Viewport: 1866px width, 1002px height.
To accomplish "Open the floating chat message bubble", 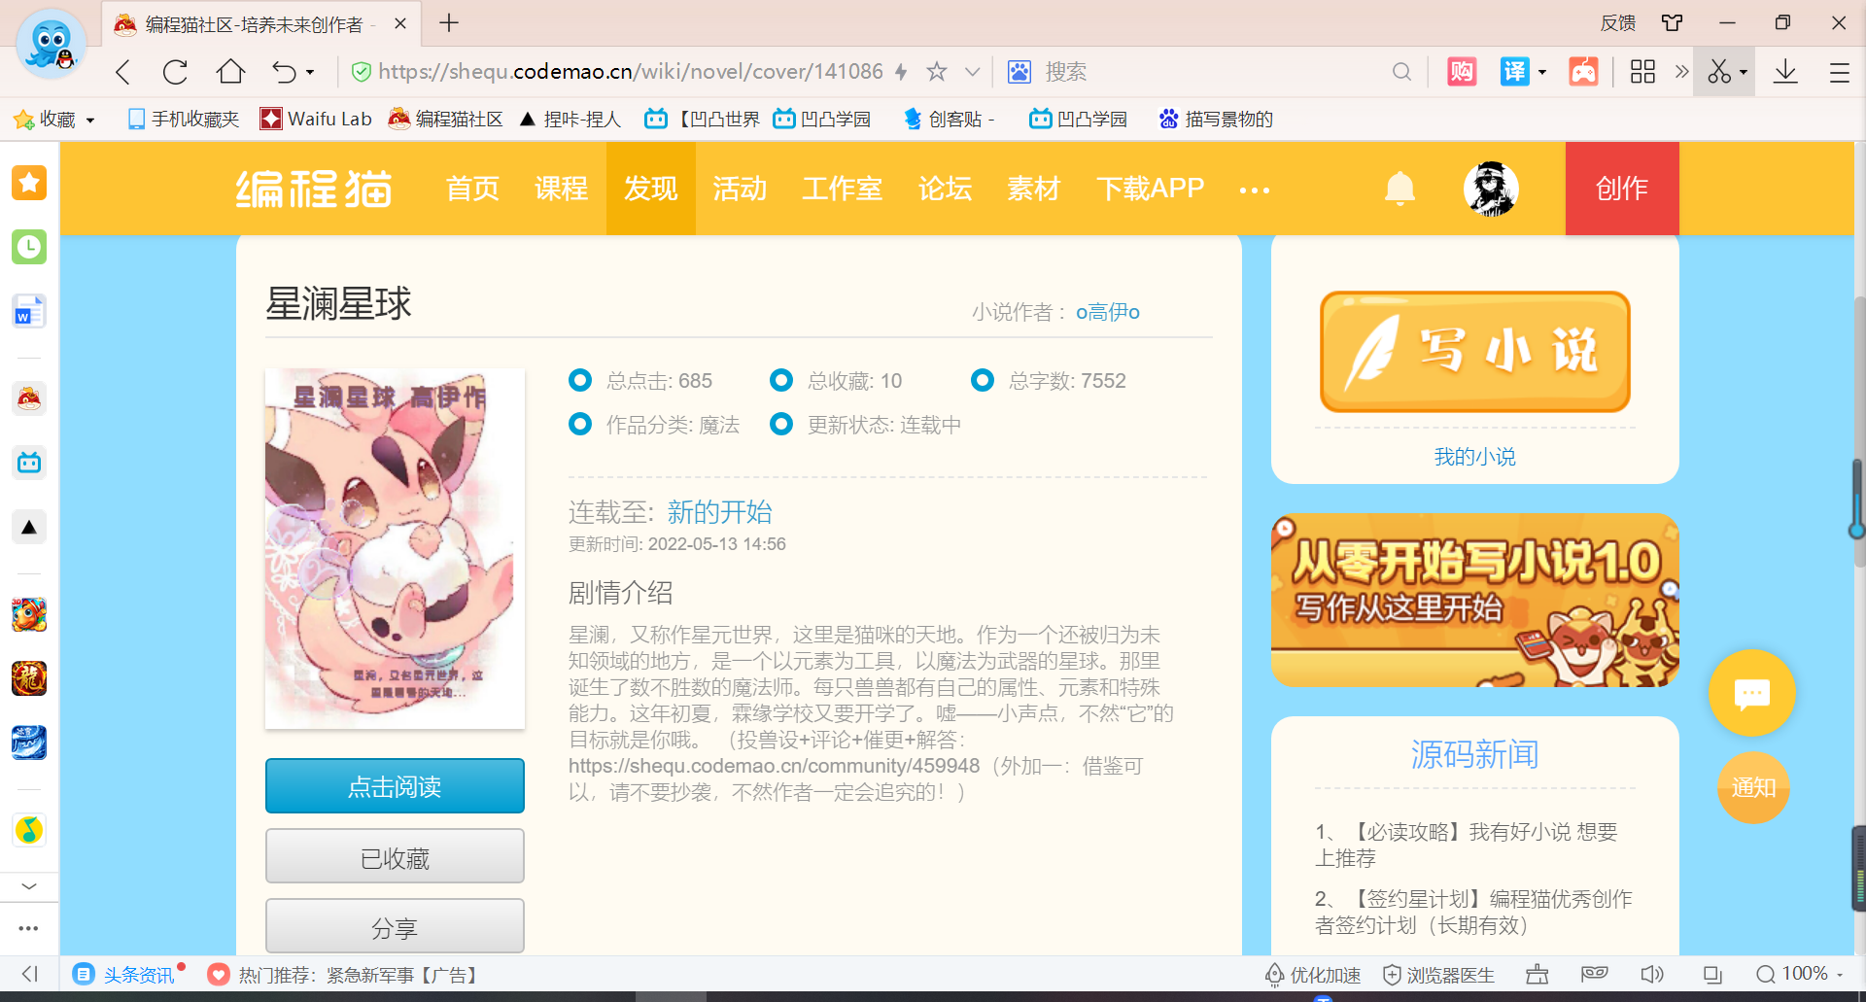I will (1752, 693).
